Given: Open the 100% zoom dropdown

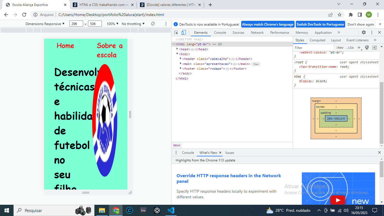Looking at the screenshot, I should click(x=113, y=24).
